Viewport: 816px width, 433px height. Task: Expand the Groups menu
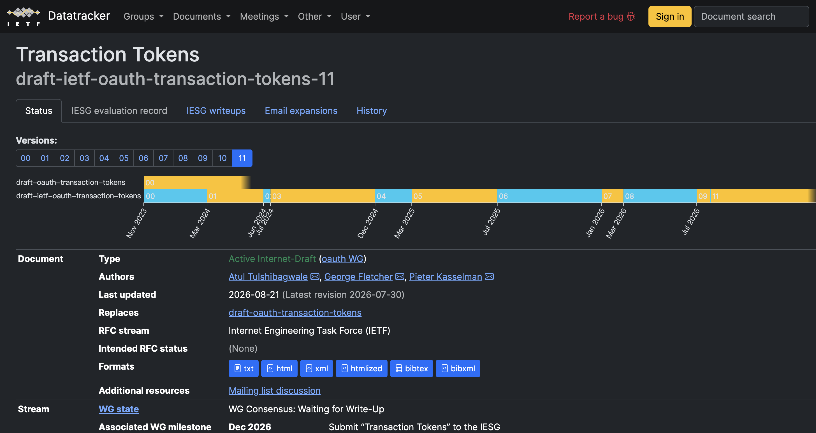[x=143, y=17]
